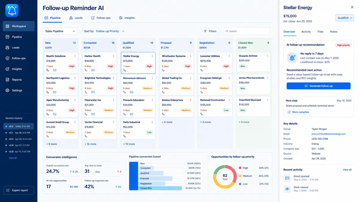The image size is (359, 202).
Task: Open the Qualified status dropdown
Action: [345, 18]
